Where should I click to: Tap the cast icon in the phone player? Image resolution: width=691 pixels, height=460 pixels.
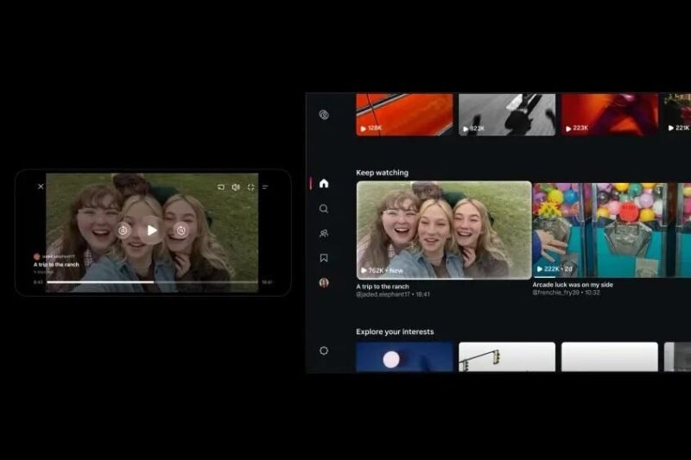coord(221,187)
